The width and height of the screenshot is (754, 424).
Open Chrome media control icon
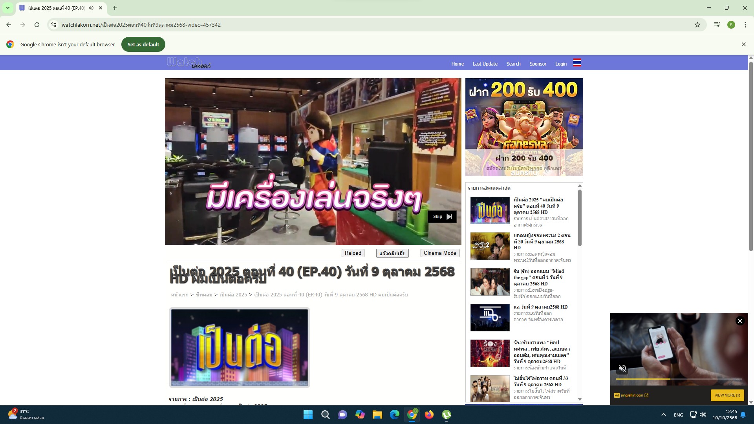click(x=717, y=25)
